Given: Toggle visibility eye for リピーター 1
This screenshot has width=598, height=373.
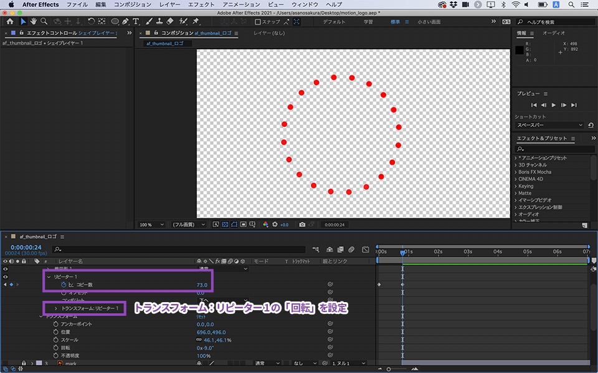Looking at the screenshot, I should click(x=6, y=277).
